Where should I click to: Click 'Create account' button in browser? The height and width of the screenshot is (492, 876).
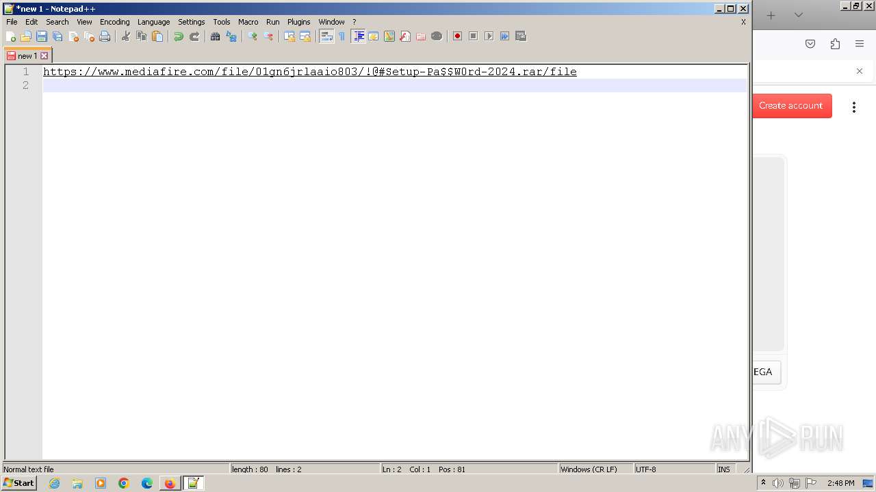pos(792,106)
